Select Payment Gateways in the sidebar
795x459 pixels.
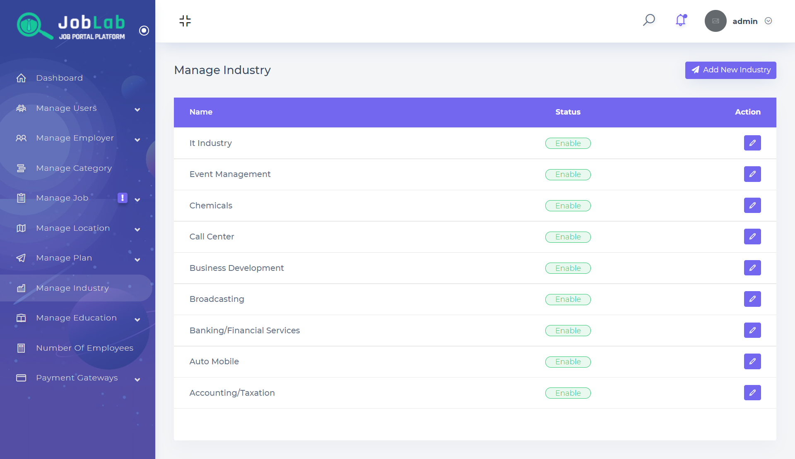click(77, 378)
